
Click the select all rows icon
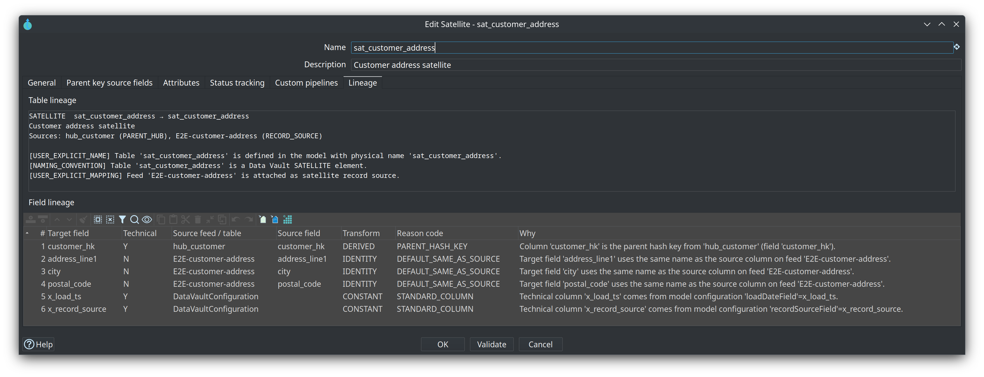click(98, 220)
